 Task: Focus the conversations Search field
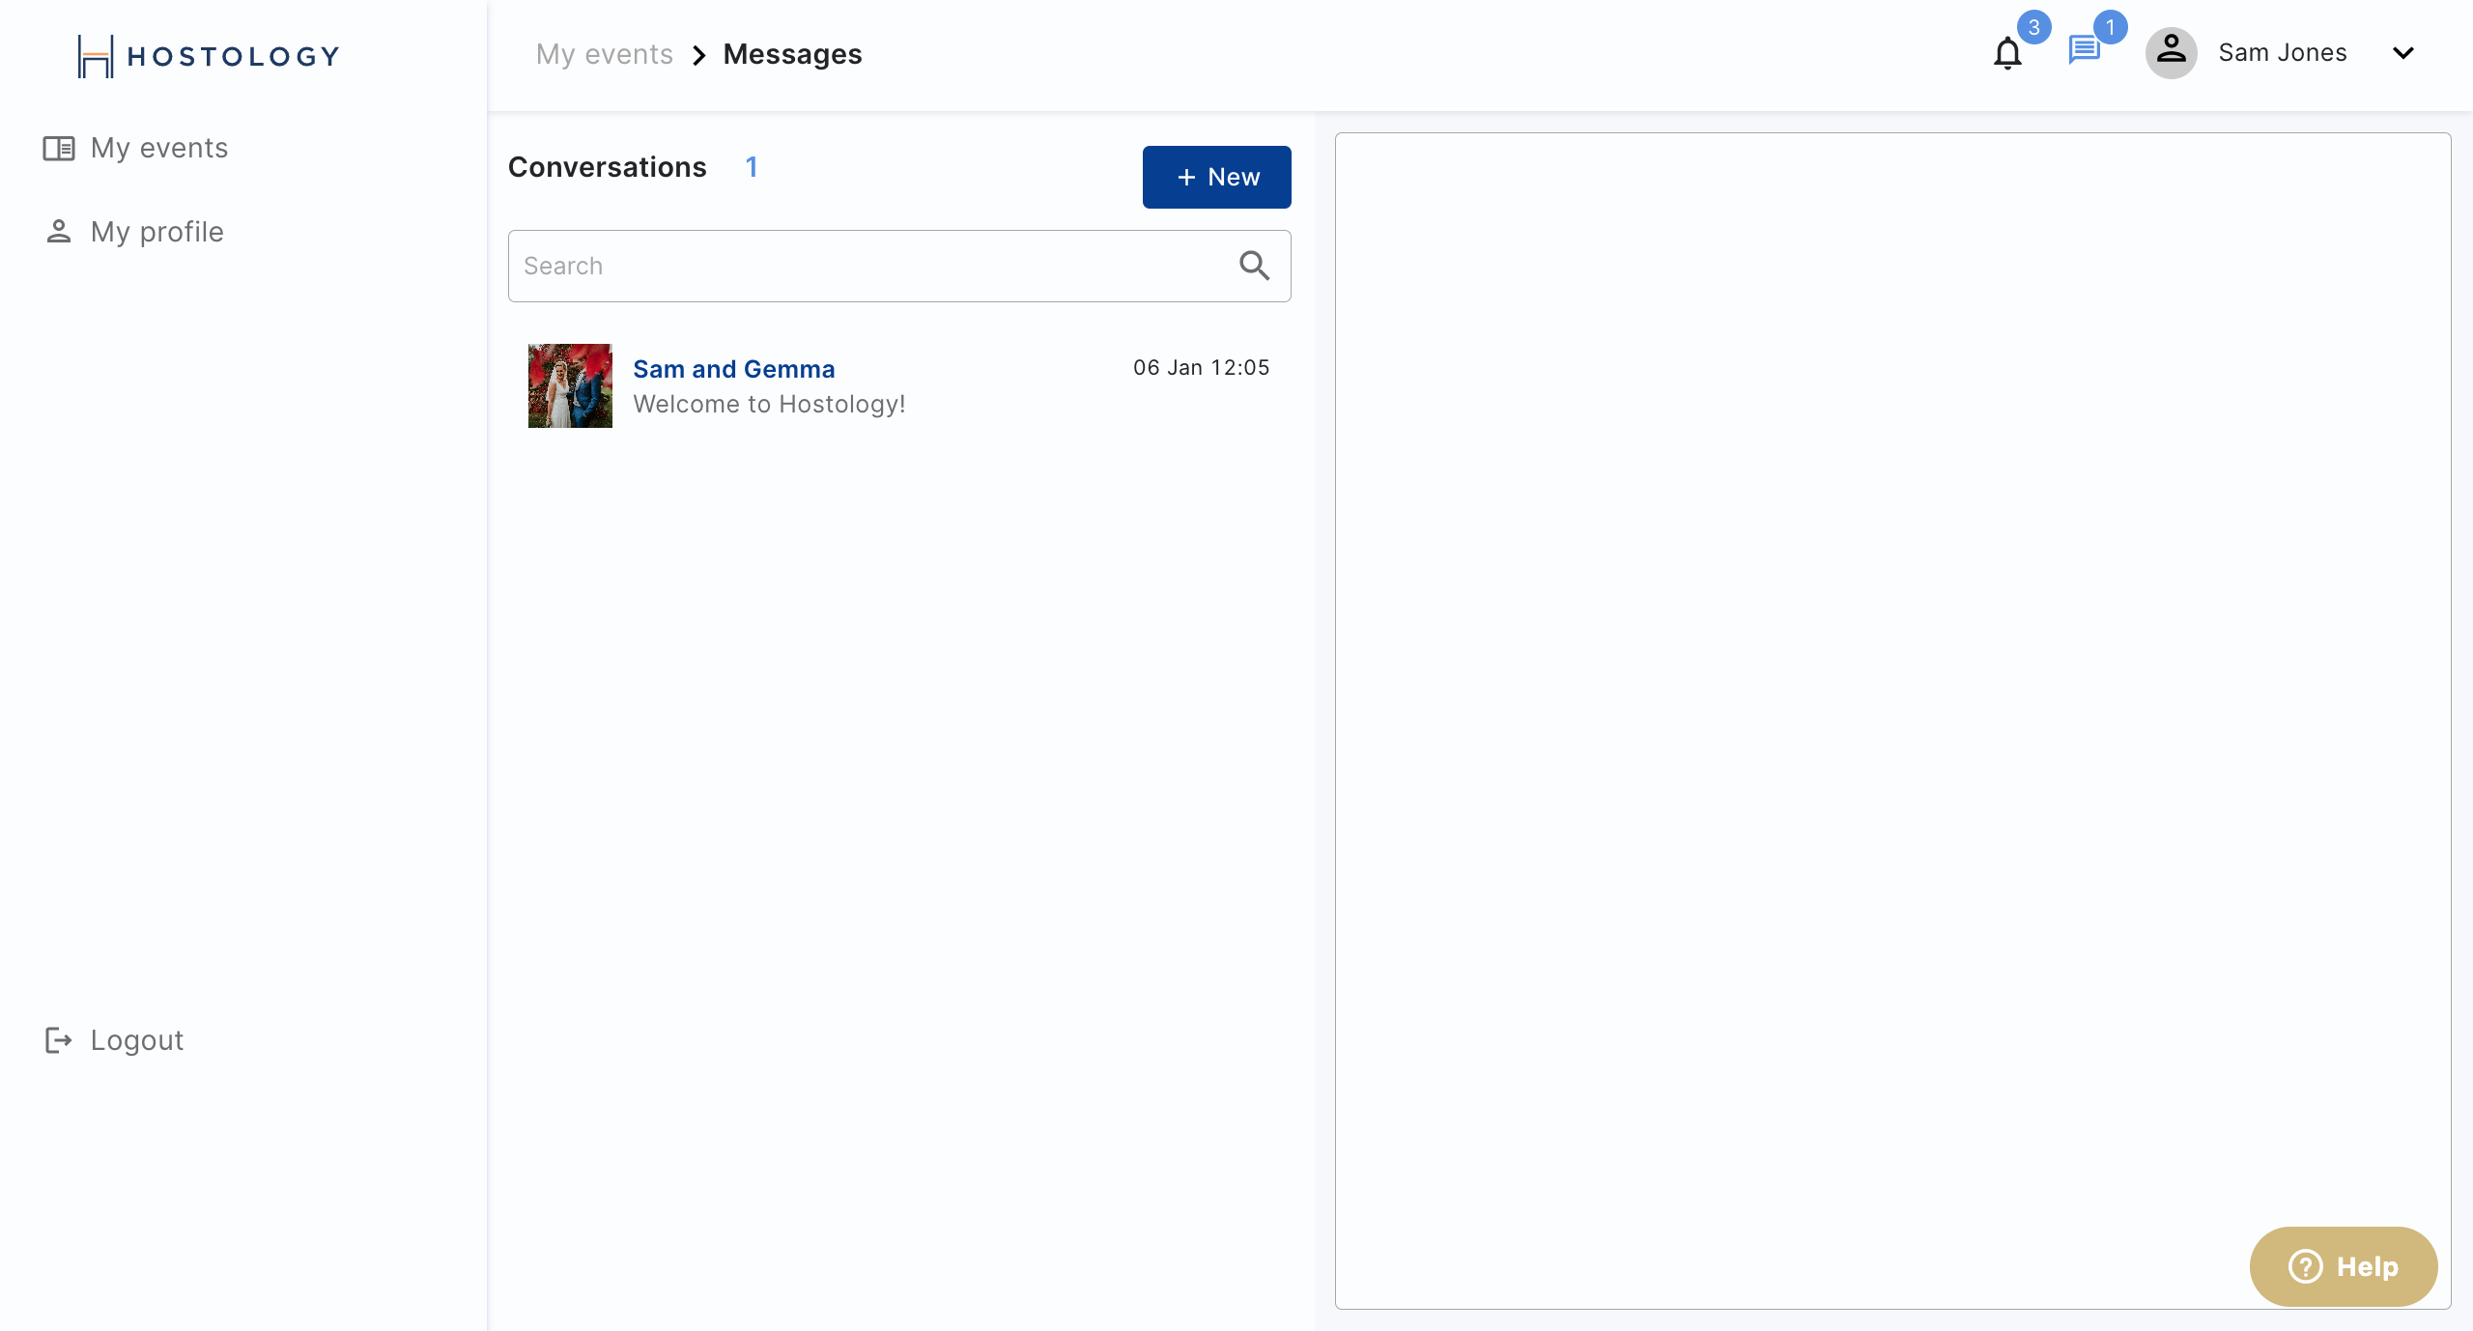pos(898,266)
